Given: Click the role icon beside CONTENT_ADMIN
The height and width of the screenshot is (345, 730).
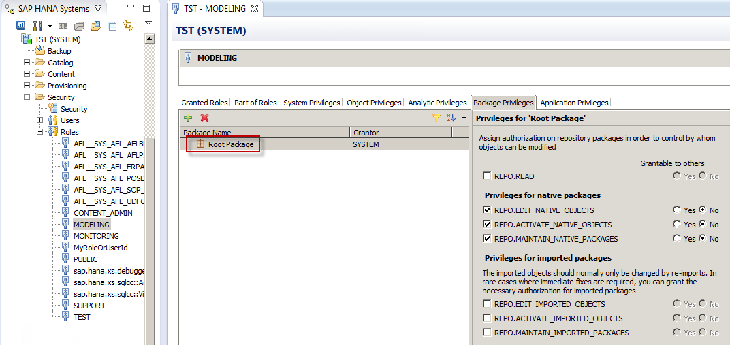Looking at the screenshot, I should [65, 213].
